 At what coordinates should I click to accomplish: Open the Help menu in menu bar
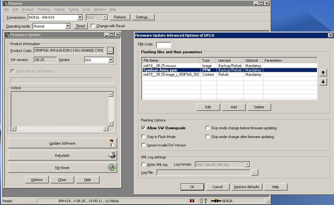click(113, 9)
